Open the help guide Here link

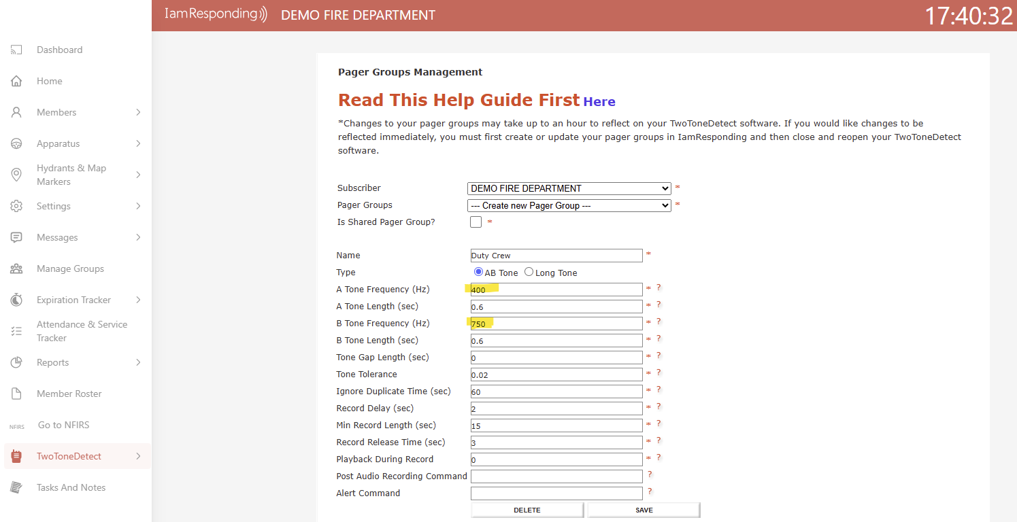[x=599, y=101]
